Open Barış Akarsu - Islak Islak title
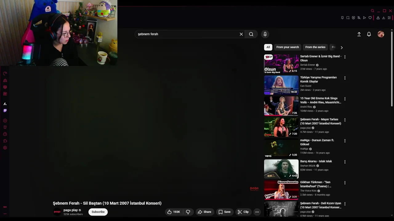 click(316, 161)
